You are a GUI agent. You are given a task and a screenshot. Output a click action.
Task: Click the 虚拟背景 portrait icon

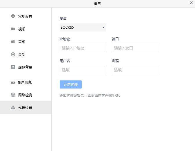point(13,67)
